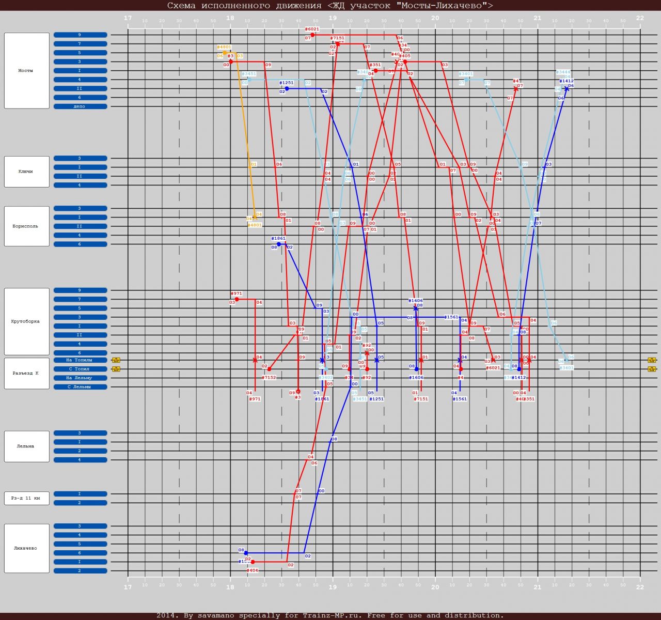Click hour 21 on the bottom time axis
Viewport: 661px width, 620px height.
(538, 587)
